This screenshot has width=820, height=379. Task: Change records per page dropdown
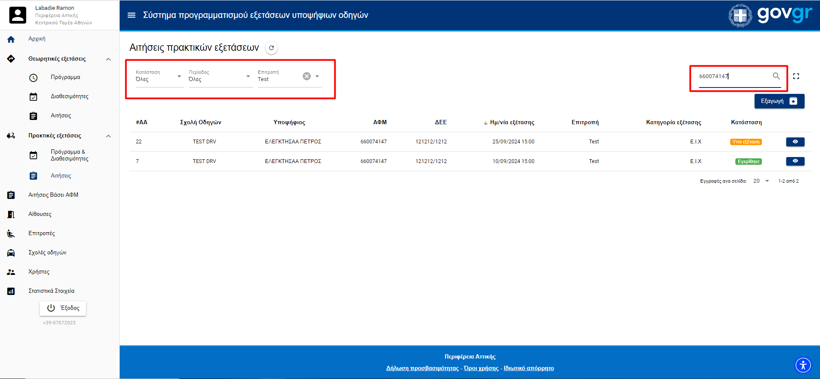[761, 181]
